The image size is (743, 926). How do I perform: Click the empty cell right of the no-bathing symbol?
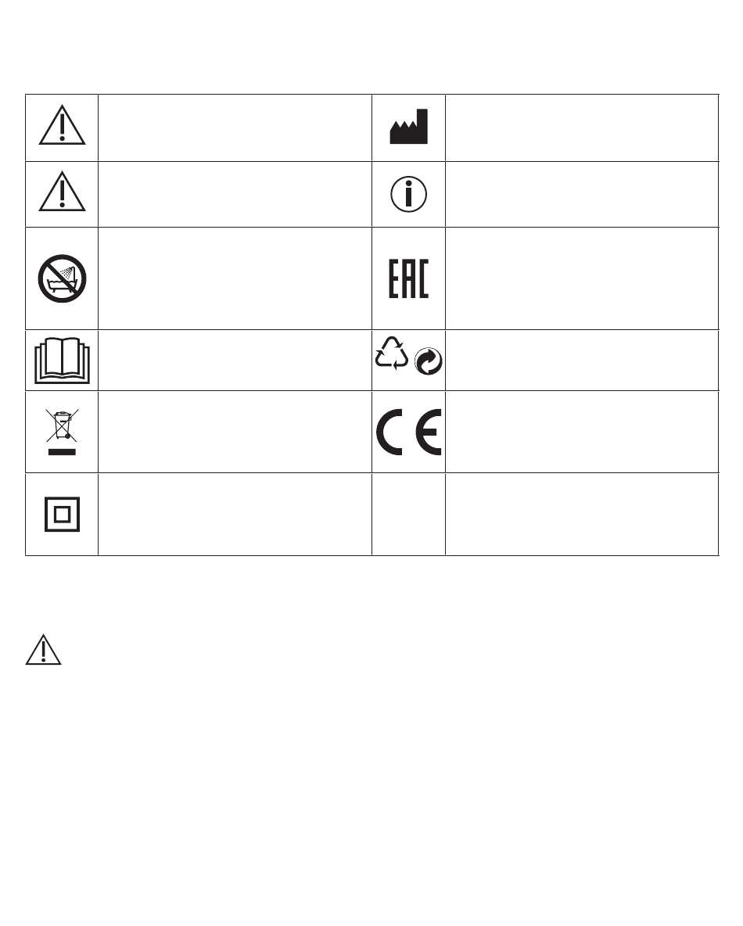coord(234,278)
